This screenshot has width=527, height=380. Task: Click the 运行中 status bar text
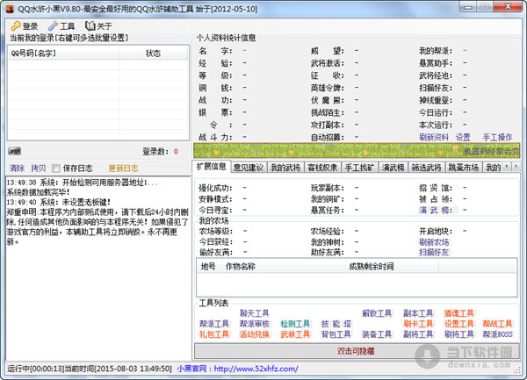pos(90,369)
